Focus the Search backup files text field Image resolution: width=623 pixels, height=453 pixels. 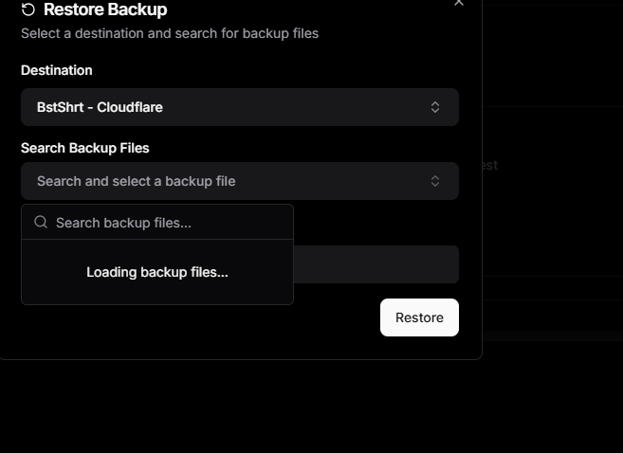point(166,223)
